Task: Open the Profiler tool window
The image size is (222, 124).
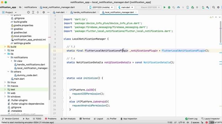Action: [112, 119]
